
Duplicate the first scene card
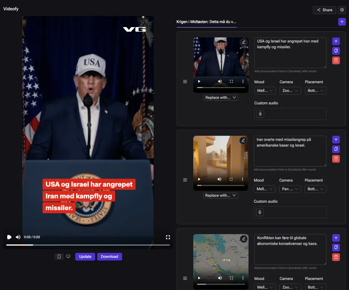(336, 51)
